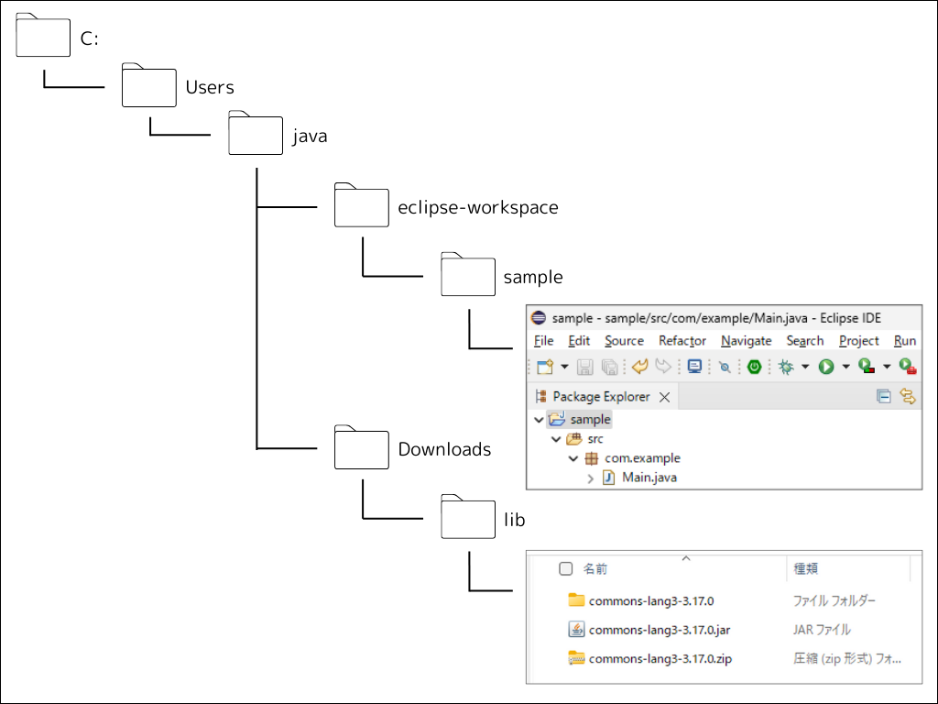The width and height of the screenshot is (938, 704).
Task: Click the 名前 column header
Action: pos(594,568)
